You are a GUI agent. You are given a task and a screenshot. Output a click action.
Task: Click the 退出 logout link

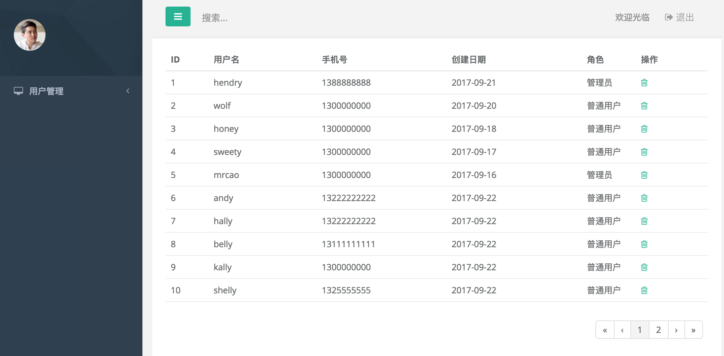(680, 17)
